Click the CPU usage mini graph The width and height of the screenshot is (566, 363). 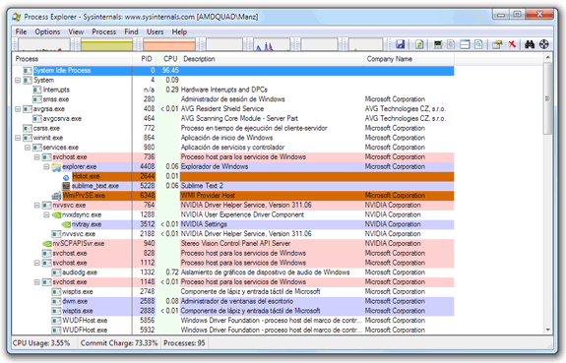(44, 44)
